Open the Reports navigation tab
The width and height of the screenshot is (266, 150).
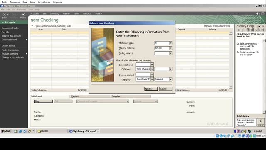(x=87, y=13)
